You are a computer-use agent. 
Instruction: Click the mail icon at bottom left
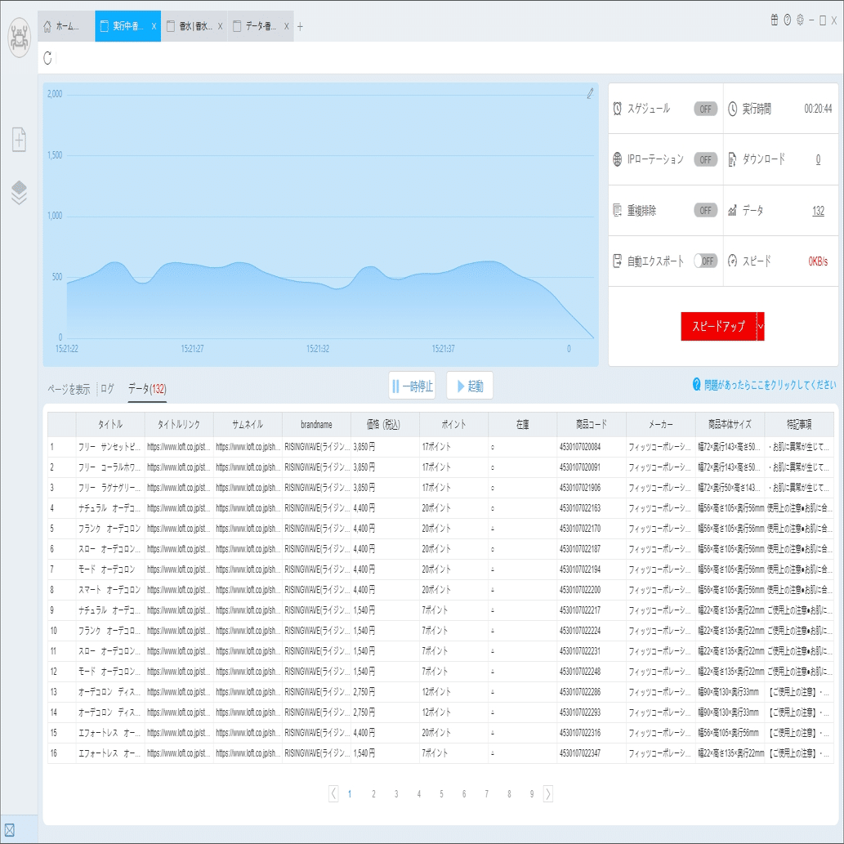tap(9, 830)
